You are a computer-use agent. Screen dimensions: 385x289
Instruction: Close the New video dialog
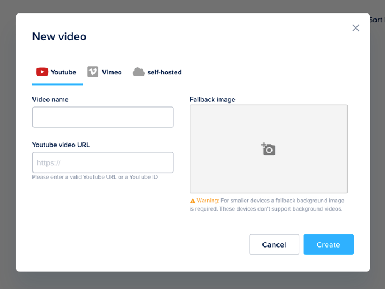355,28
